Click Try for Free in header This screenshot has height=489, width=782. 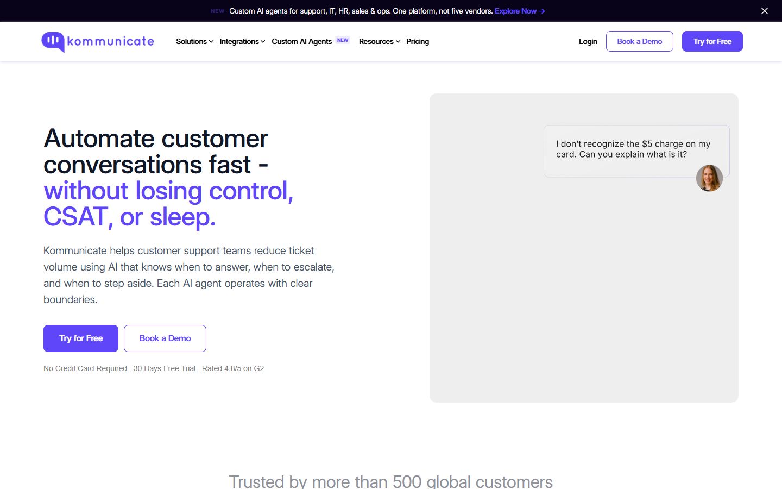click(x=712, y=41)
